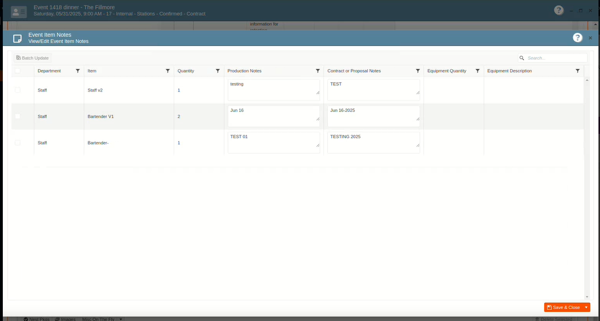Click Nest Pkgs in background window
600x321 pixels.
tap(37, 319)
